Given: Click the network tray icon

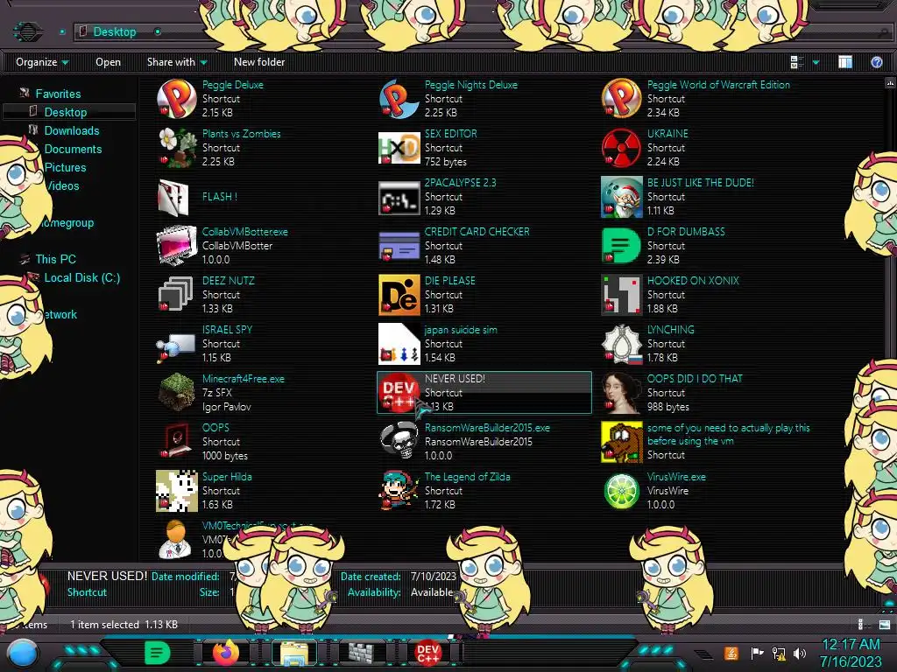Looking at the screenshot, I should pyautogui.click(x=779, y=653).
